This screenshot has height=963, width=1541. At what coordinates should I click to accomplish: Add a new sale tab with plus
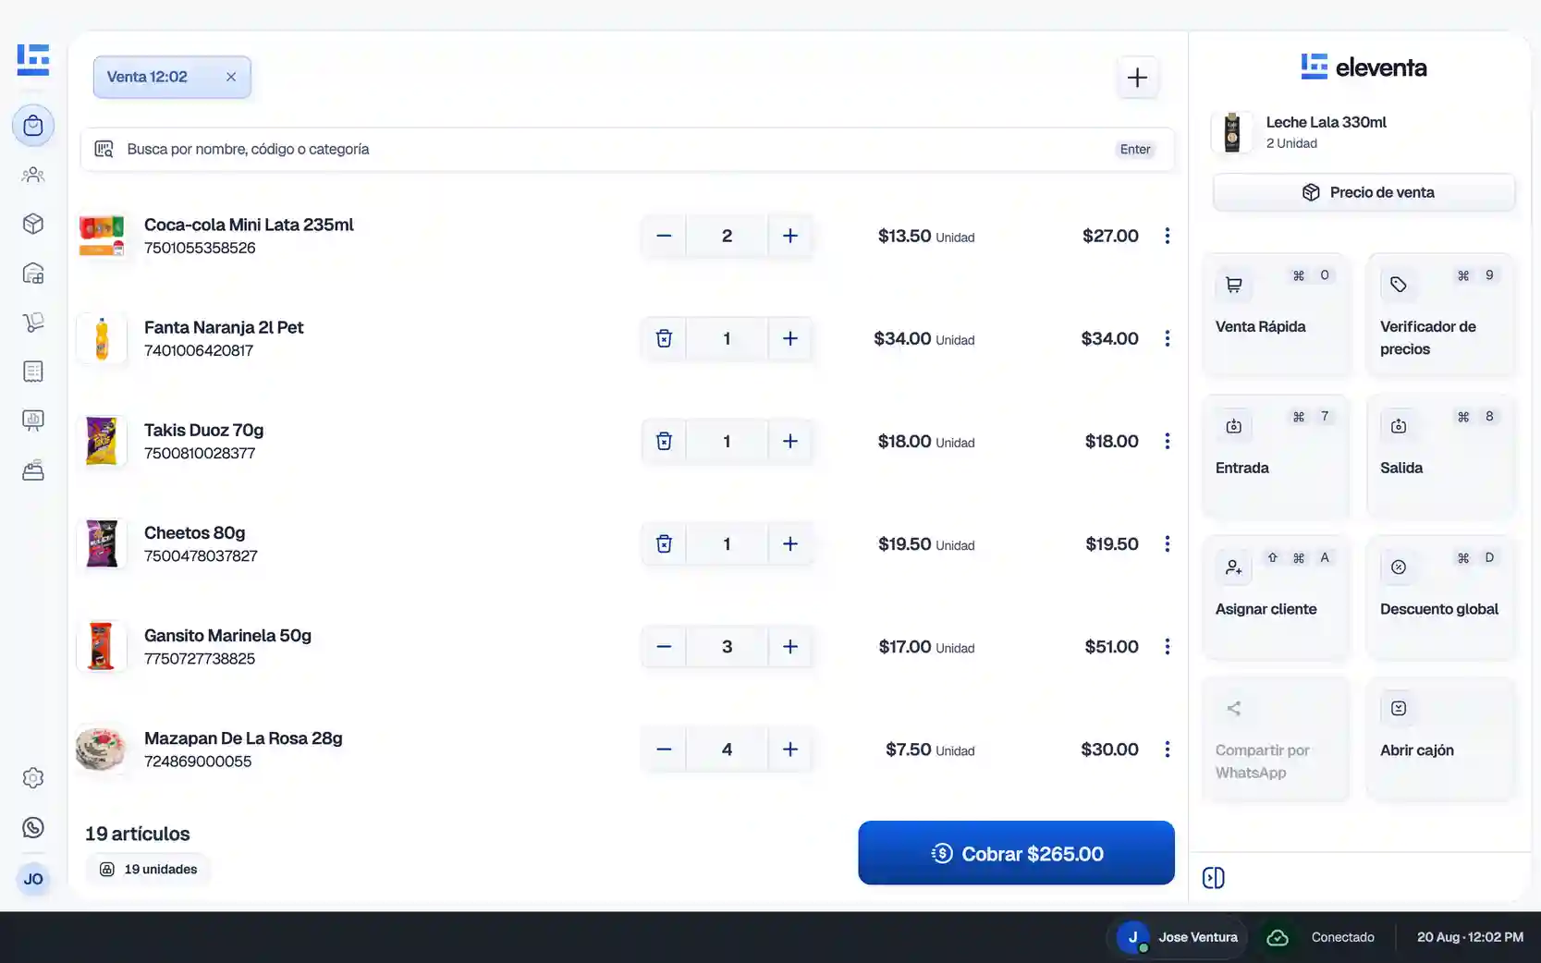pos(1138,77)
